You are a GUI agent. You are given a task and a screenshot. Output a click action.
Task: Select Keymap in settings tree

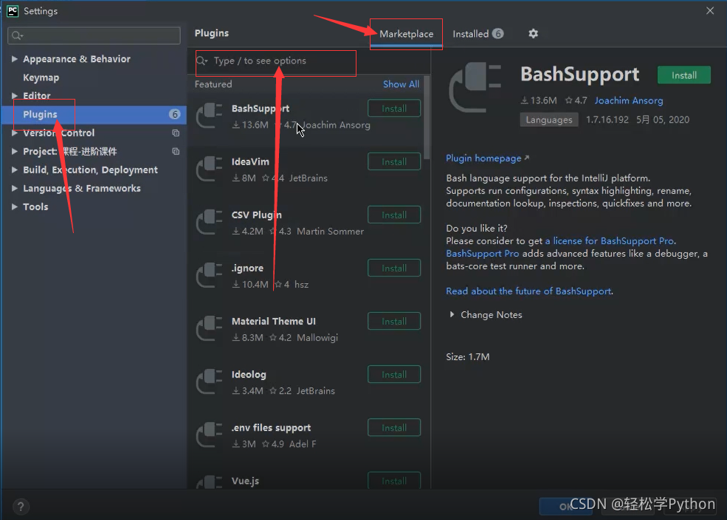[41, 77]
